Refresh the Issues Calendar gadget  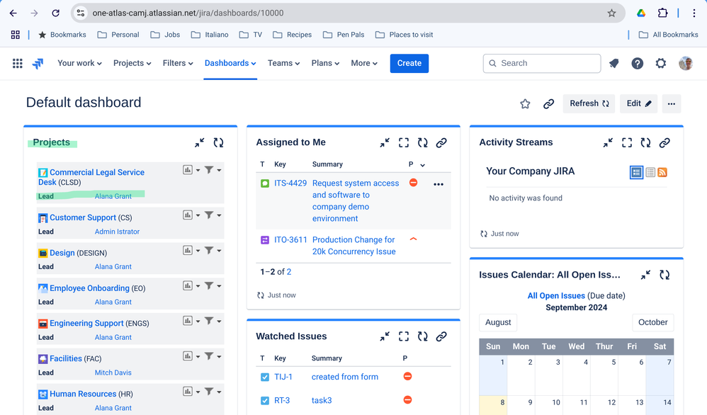pos(664,275)
